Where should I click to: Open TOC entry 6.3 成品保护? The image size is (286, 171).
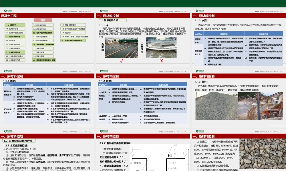73,33
